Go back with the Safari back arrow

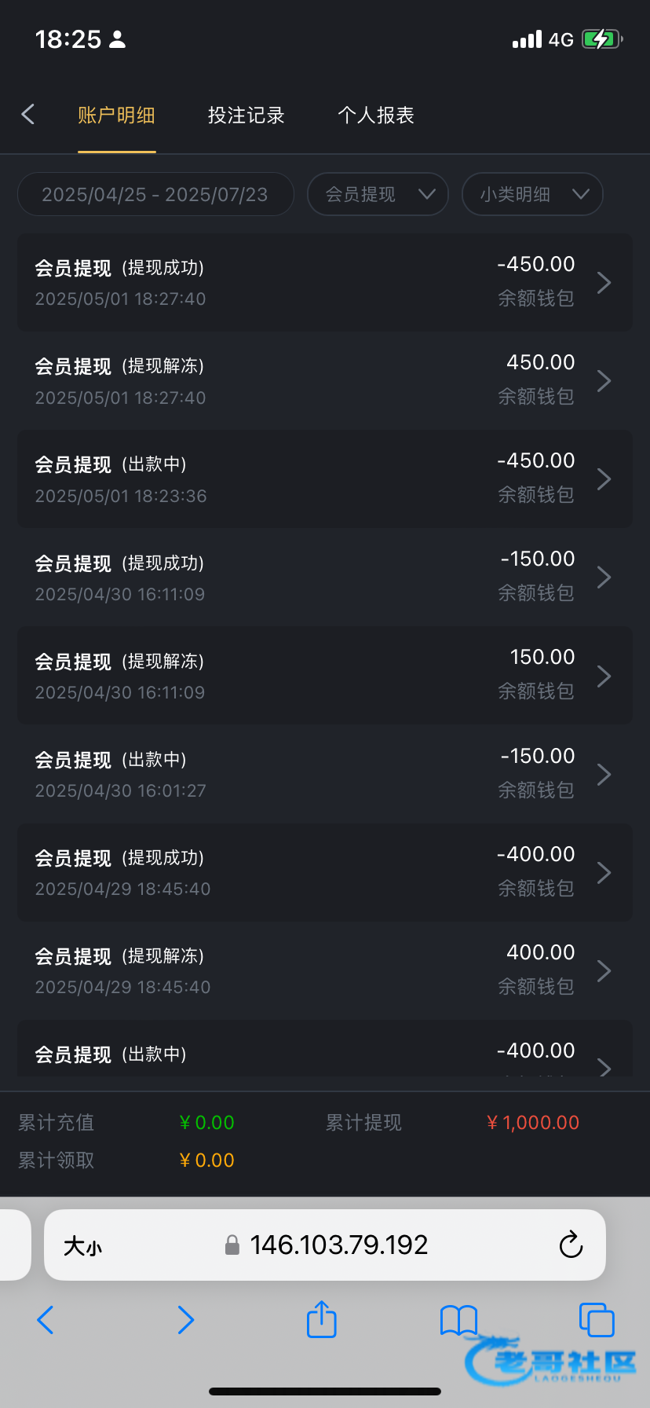coord(46,1320)
